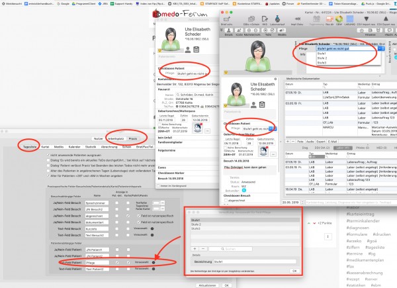397x288 pixels.
Task: Click Mutterpass stork icon in Patientendetails window
Action: pos(197,128)
